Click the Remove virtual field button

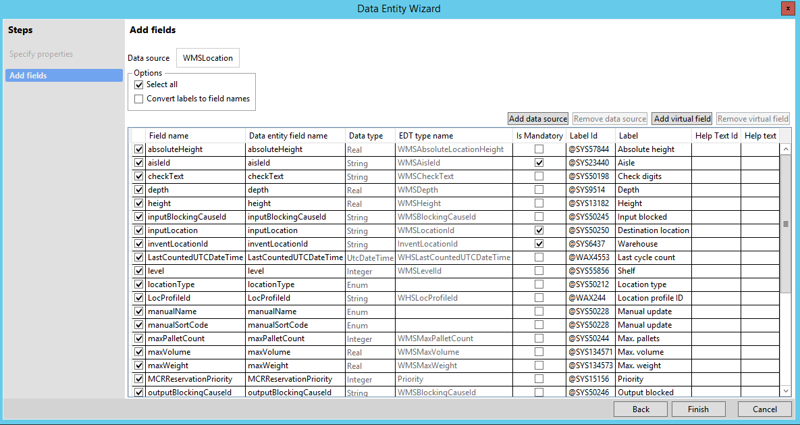tap(753, 118)
